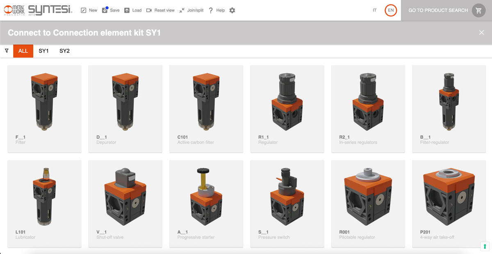This screenshot has height=254, width=492.
Task: Select the F__1 Filter product card
Action: [x=44, y=109]
